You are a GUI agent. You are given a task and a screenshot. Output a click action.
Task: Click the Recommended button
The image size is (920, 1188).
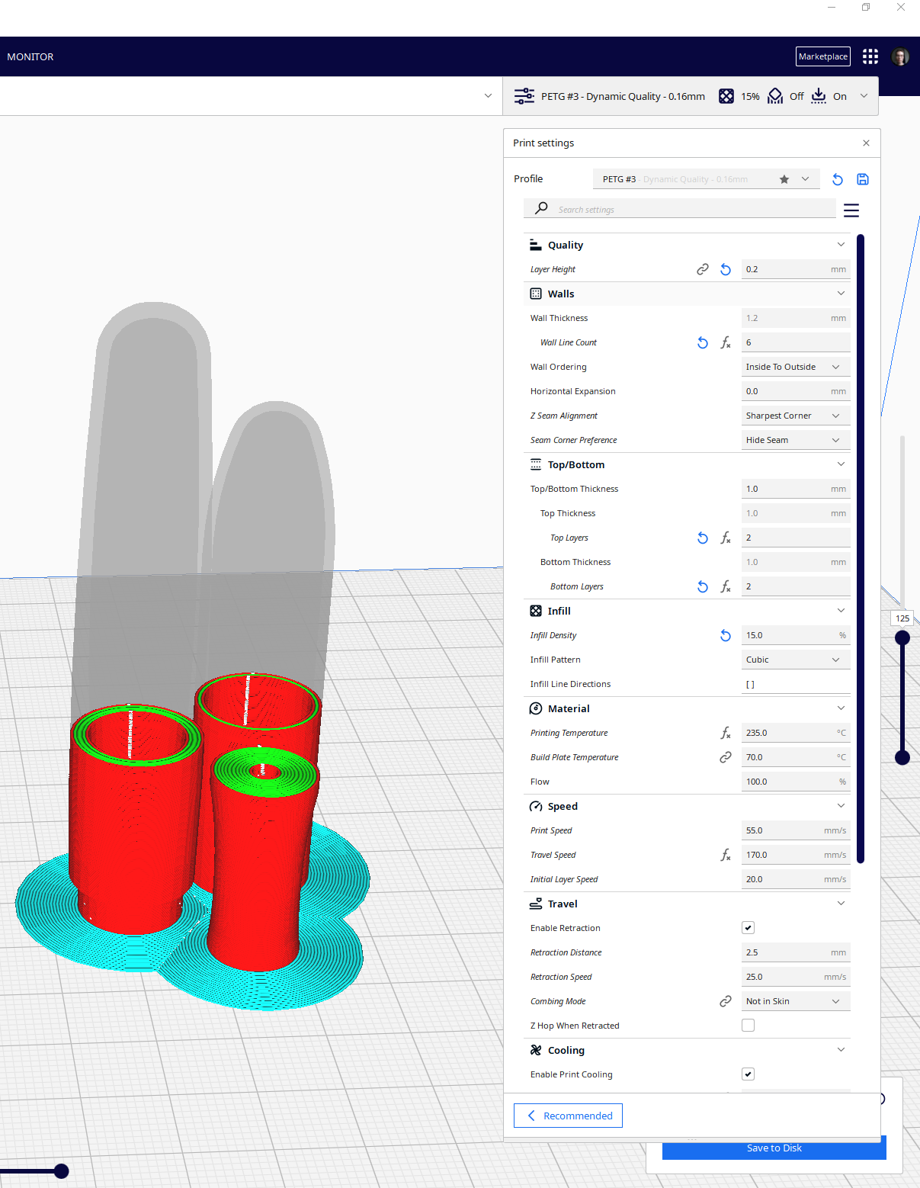tap(568, 1116)
